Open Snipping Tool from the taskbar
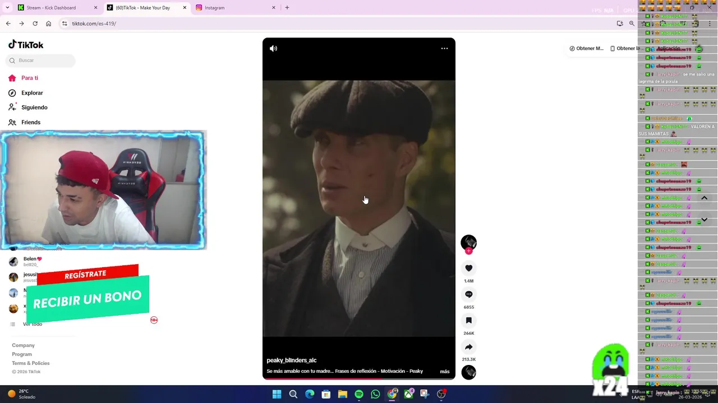The height and width of the screenshot is (403, 718). (x=425, y=394)
